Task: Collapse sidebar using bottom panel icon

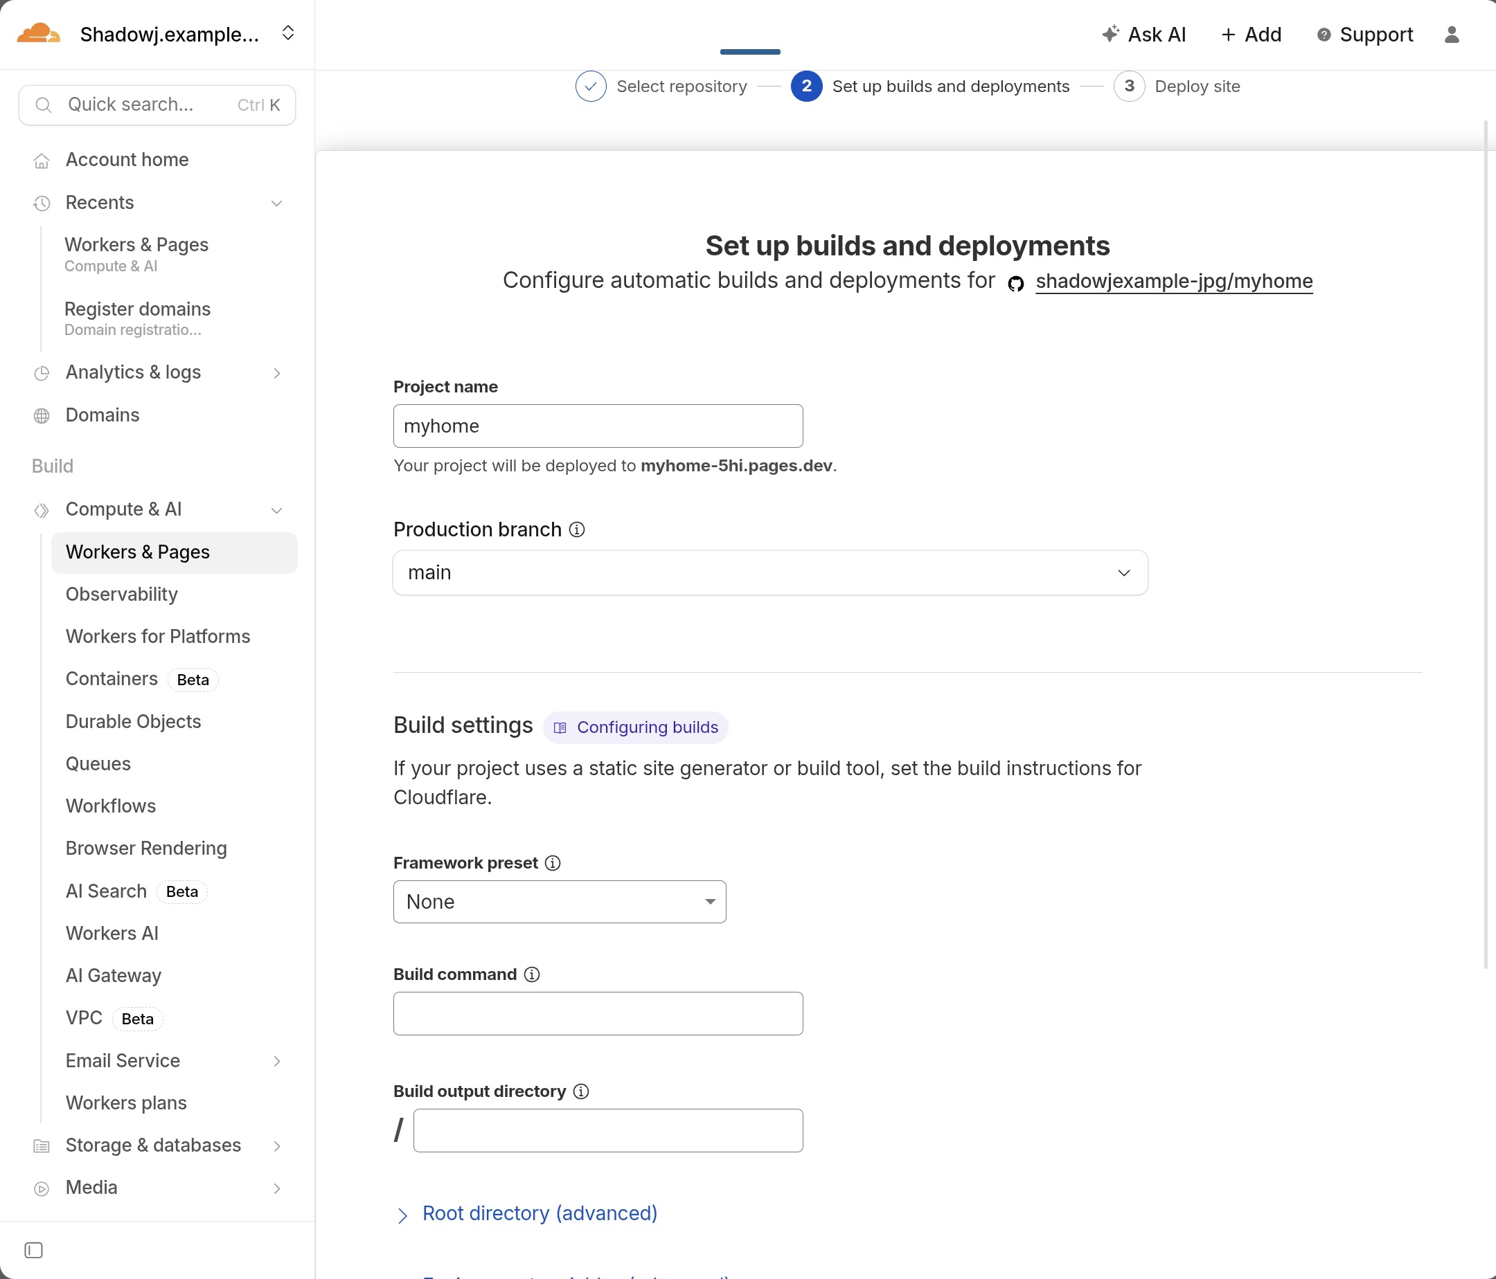Action: (x=34, y=1249)
